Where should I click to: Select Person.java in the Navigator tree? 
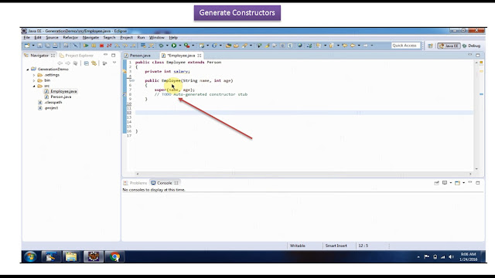click(61, 97)
